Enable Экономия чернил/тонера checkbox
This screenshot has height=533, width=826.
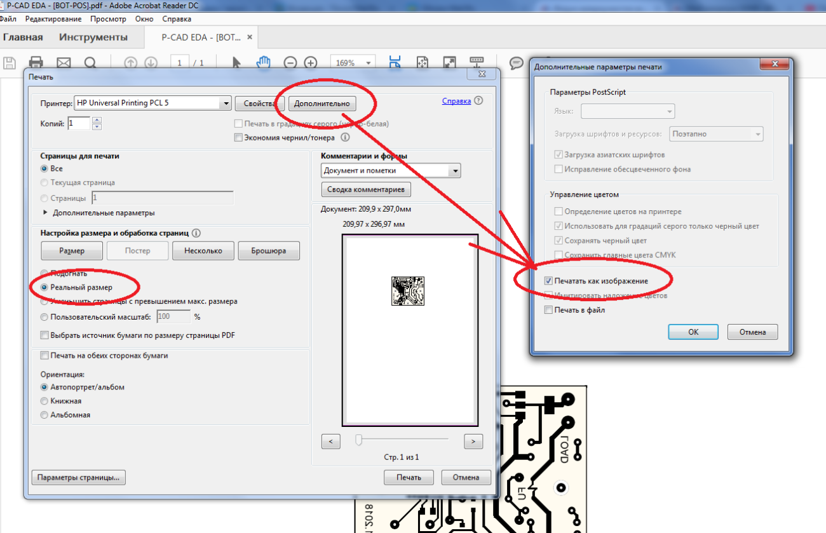238,137
